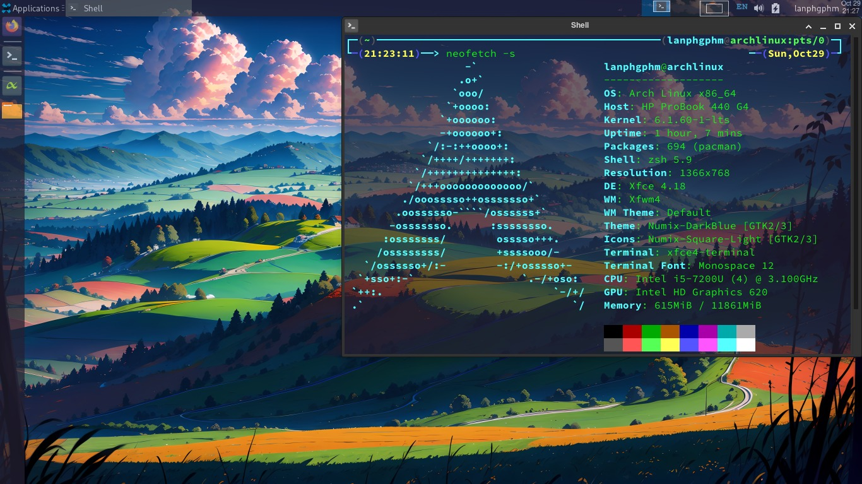
Task: Open the battery power manager icon
Action: pos(776,8)
